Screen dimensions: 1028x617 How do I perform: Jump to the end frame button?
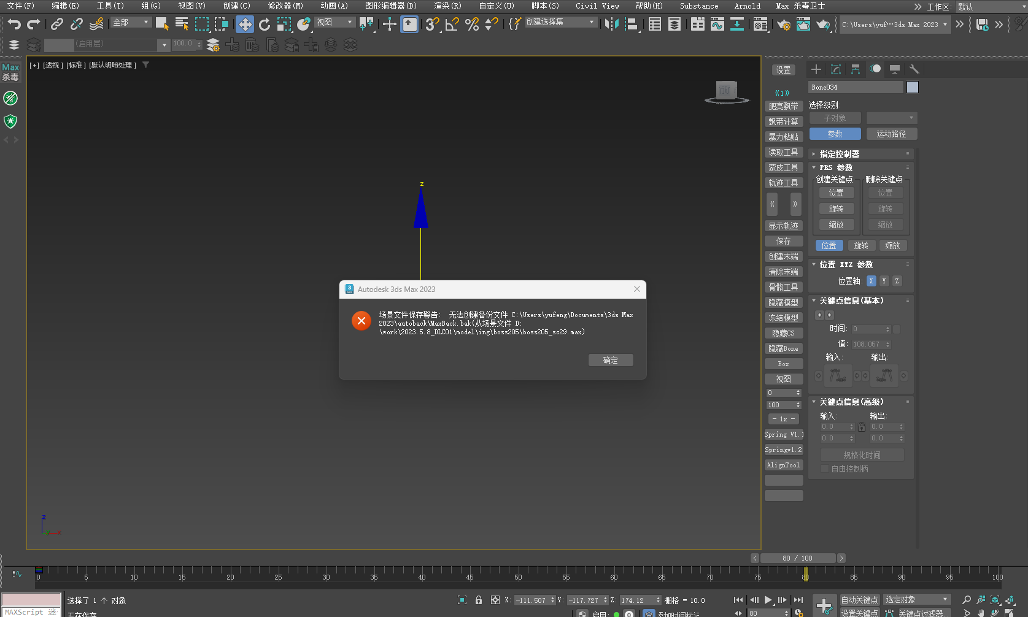click(x=798, y=600)
